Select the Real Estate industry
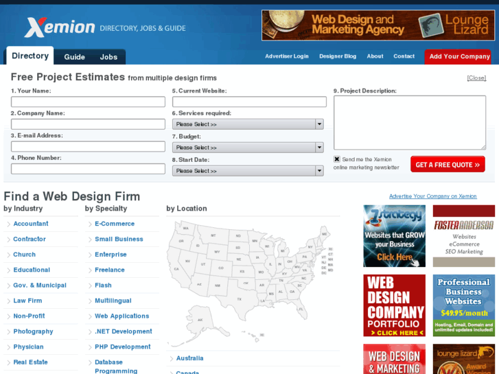The width and height of the screenshot is (499, 374). 30,362
